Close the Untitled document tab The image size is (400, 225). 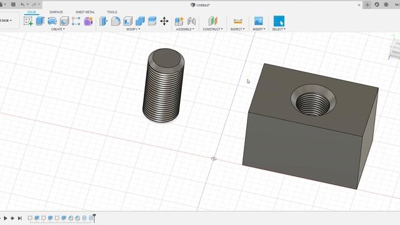(x=359, y=5)
